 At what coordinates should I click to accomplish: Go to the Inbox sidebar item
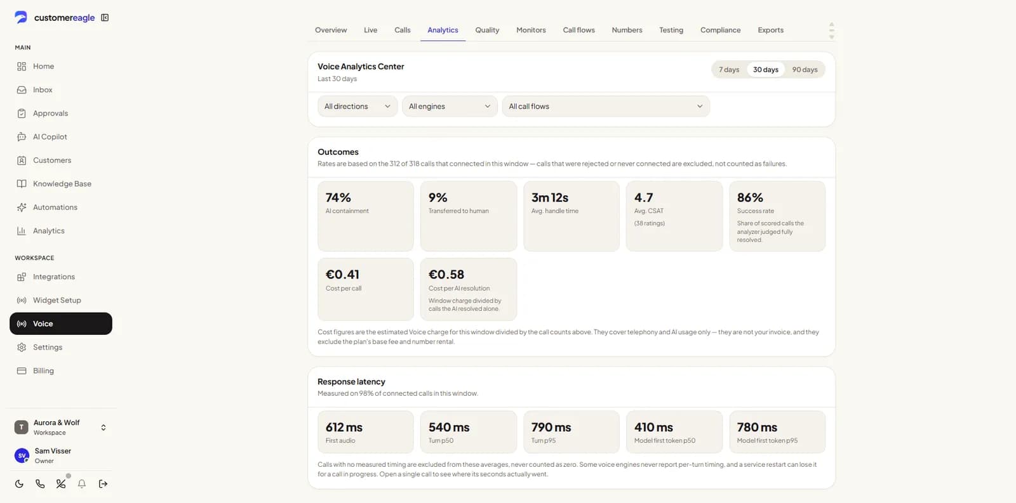point(61,89)
